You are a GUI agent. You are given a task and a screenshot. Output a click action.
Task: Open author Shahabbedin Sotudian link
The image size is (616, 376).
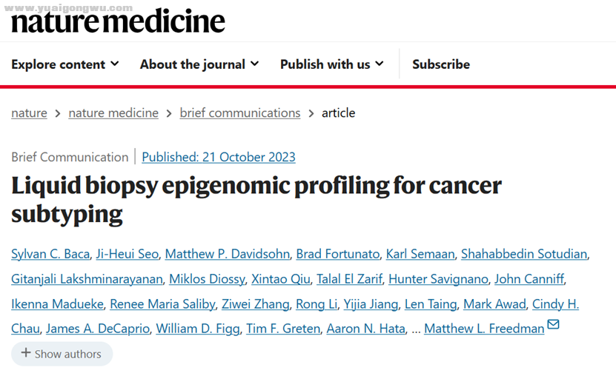coord(524,254)
